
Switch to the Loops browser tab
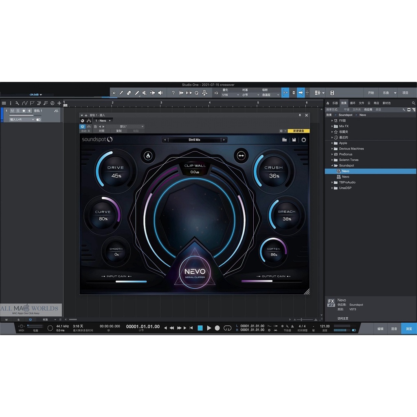[x=353, y=103]
